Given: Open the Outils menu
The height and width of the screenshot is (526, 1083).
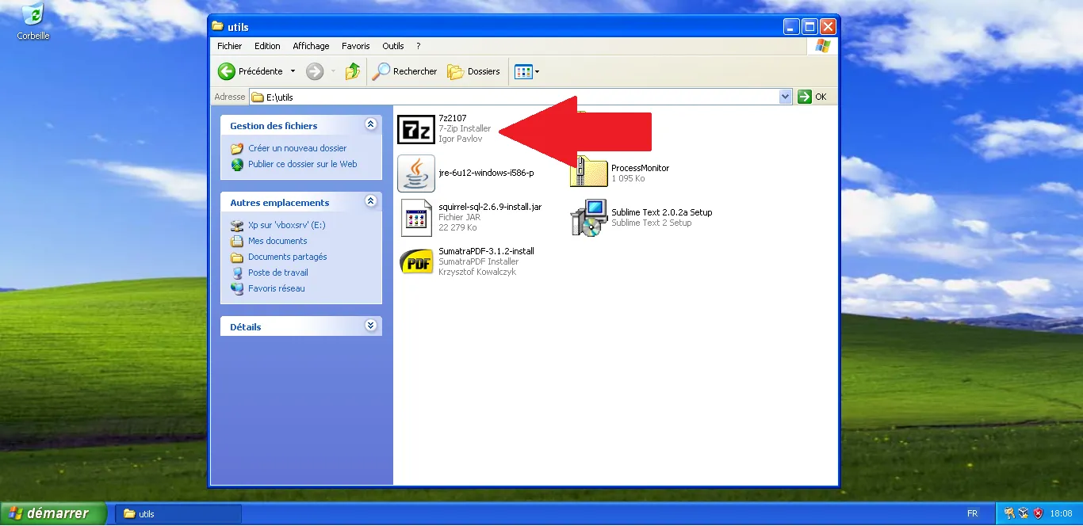Looking at the screenshot, I should pyautogui.click(x=392, y=46).
